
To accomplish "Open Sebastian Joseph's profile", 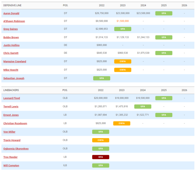I will click(14, 78).
